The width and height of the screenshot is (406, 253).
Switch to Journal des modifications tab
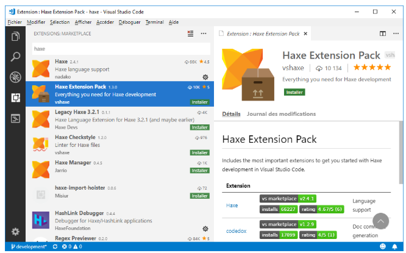pos(281,114)
